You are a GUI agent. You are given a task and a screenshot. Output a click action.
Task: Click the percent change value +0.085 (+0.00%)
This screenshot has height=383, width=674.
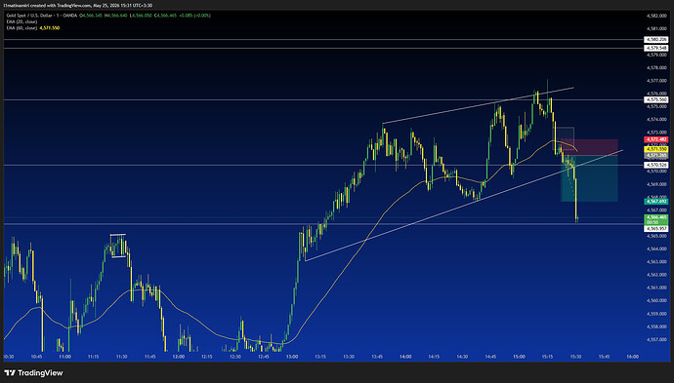[194, 16]
